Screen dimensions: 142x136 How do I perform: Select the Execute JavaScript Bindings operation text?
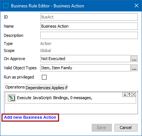[55, 98]
